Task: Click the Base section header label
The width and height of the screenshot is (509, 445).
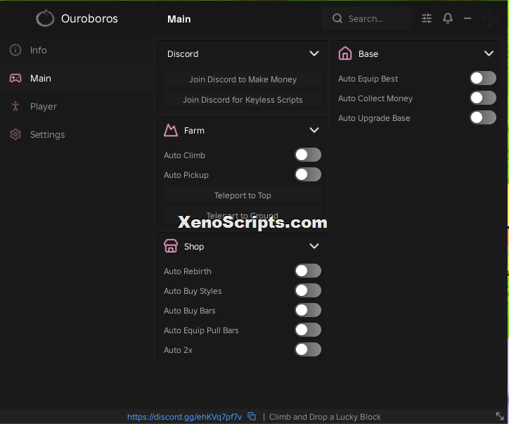Action: 368,53
